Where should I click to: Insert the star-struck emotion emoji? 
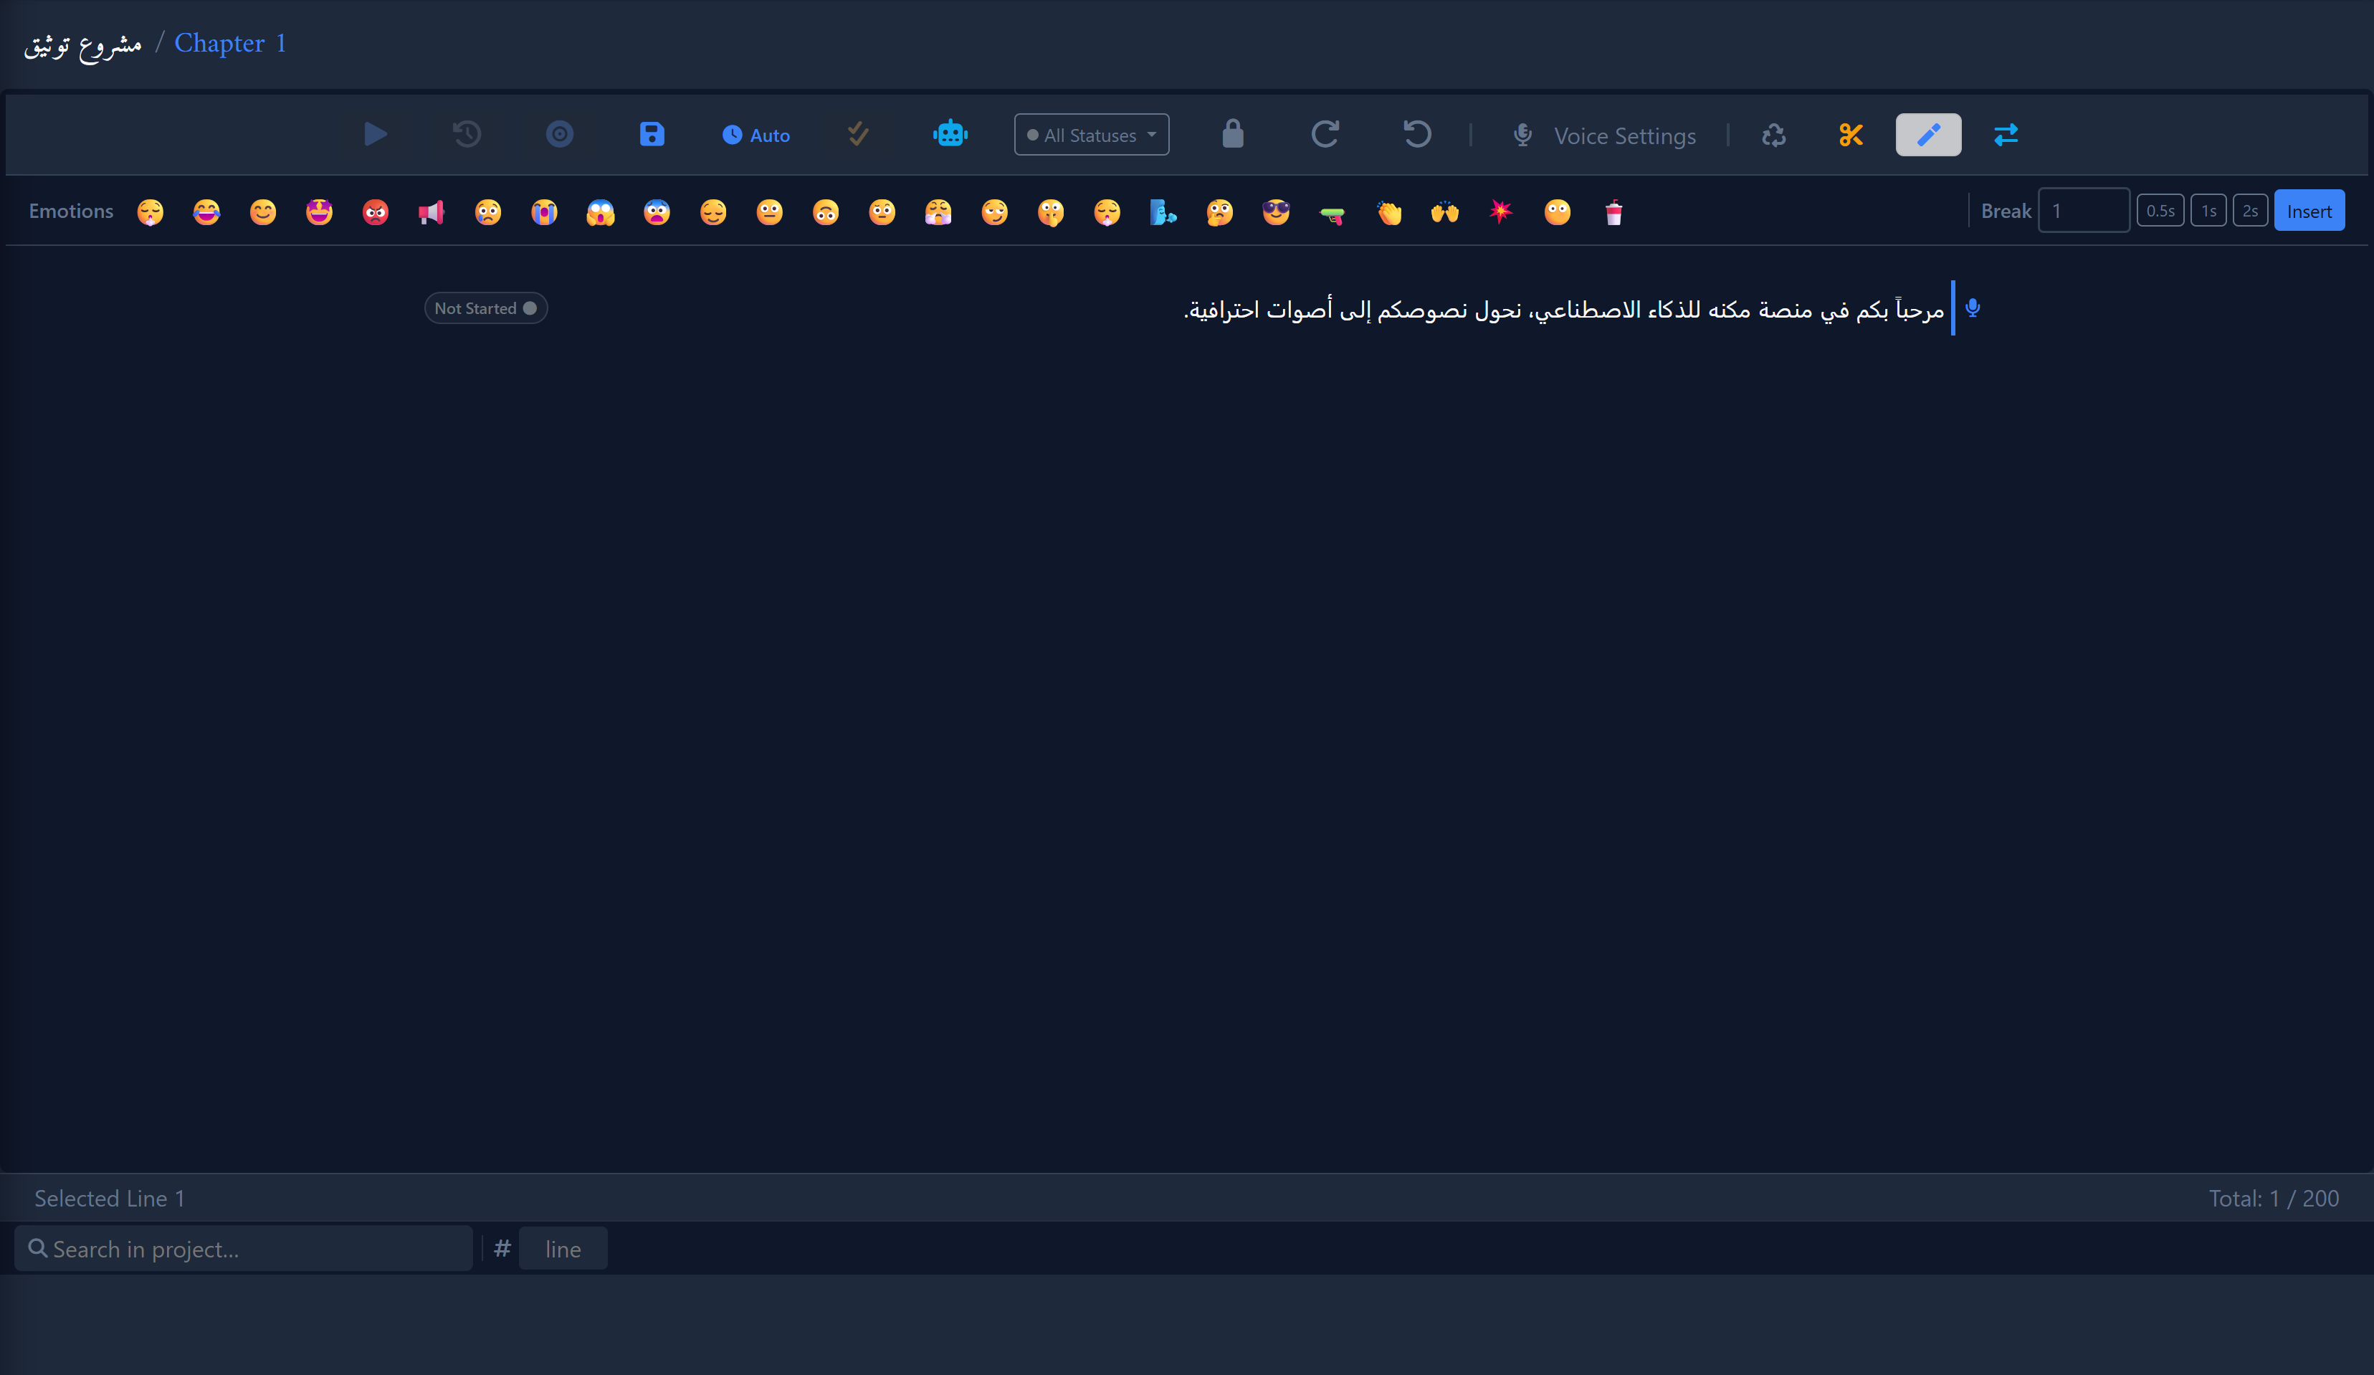point(320,212)
